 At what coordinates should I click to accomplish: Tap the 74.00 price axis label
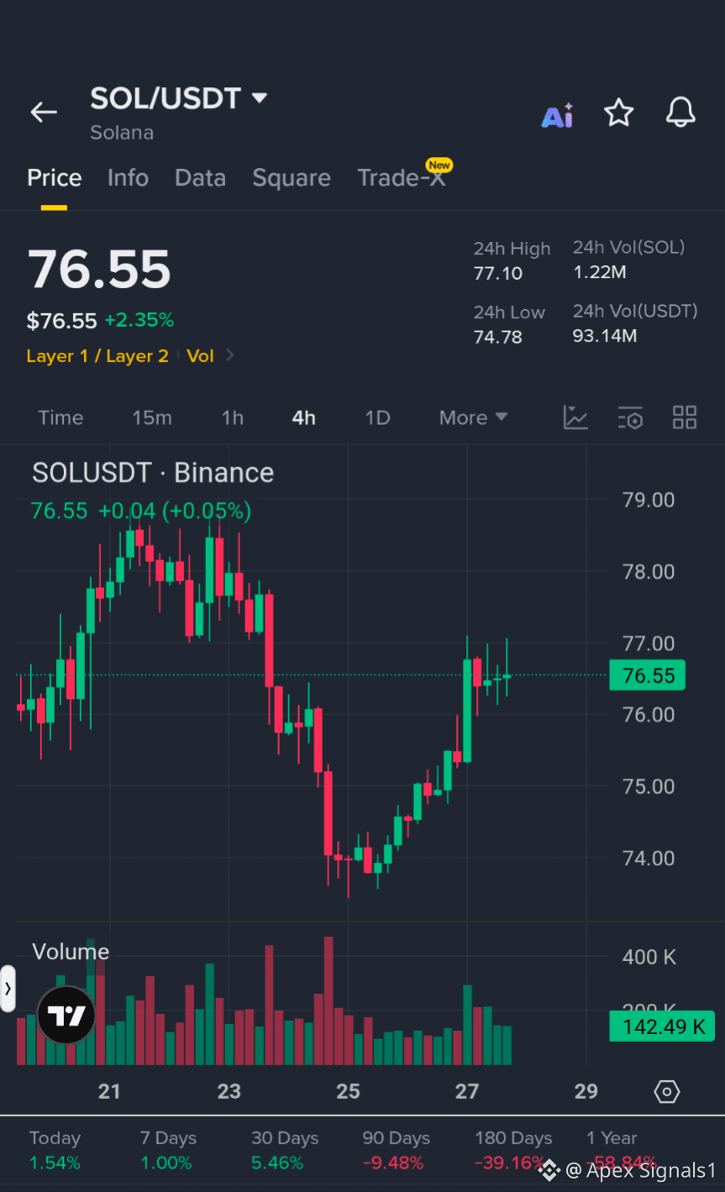click(649, 858)
